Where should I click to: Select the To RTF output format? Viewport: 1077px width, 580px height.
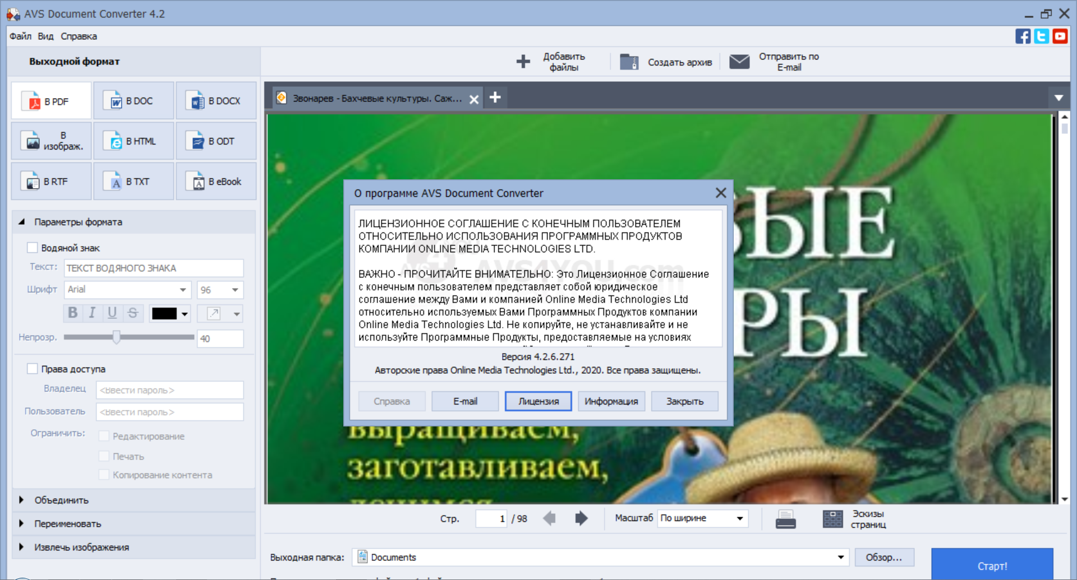point(51,182)
